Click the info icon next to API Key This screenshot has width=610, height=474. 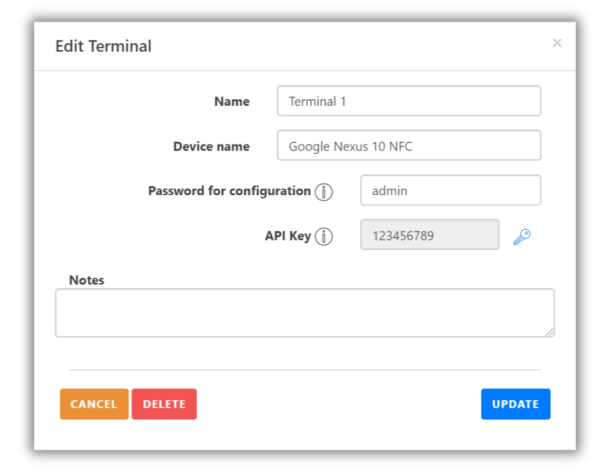(324, 237)
